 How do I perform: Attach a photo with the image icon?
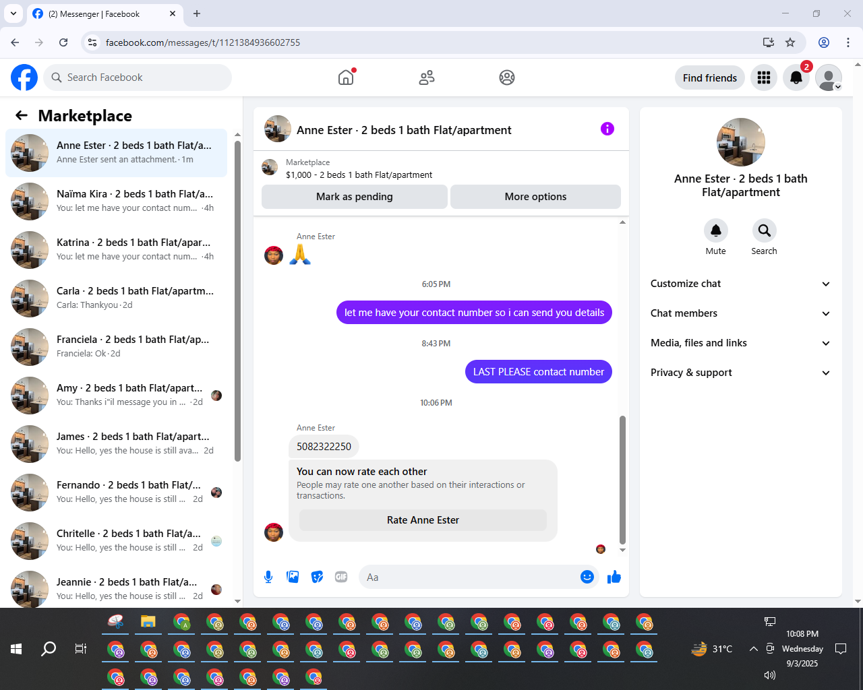pyautogui.click(x=293, y=577)
